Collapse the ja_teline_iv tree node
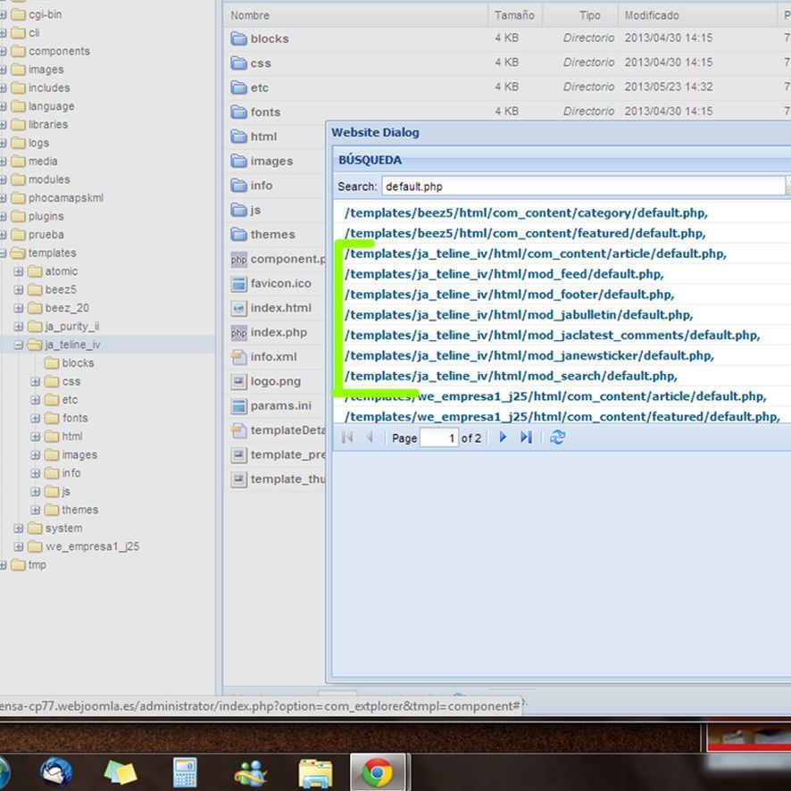This screenshot has height=791, width=791. click(x=19, y=345)
